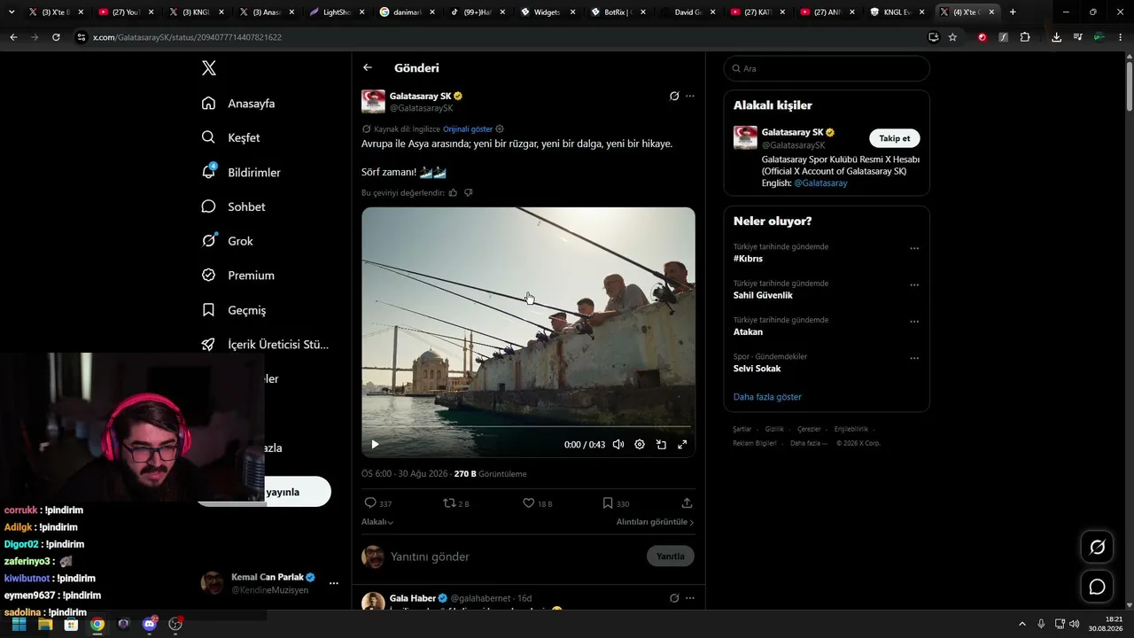Image resolution: width=1134 pixels, height=638 pixels.
Task: Click the reply icon showing 337
Action: pos(371,503)
